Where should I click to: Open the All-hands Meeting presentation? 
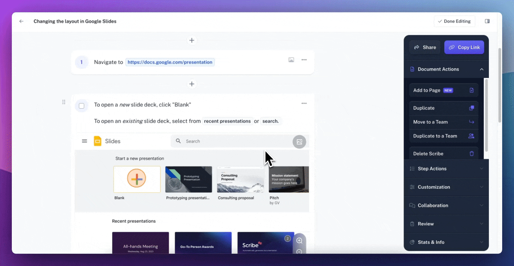coord(140,243)
